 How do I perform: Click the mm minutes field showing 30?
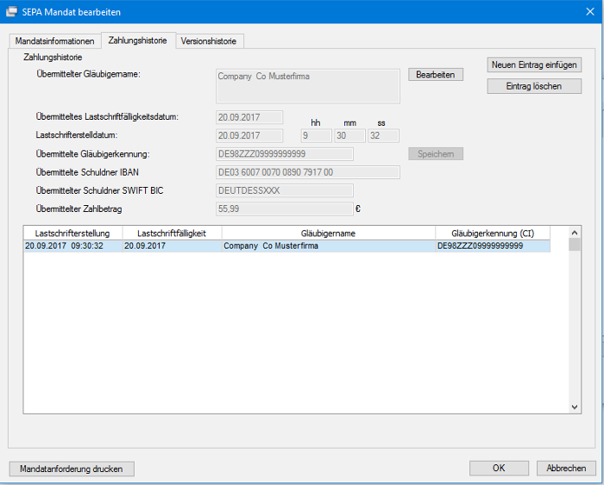click(349, 136)
